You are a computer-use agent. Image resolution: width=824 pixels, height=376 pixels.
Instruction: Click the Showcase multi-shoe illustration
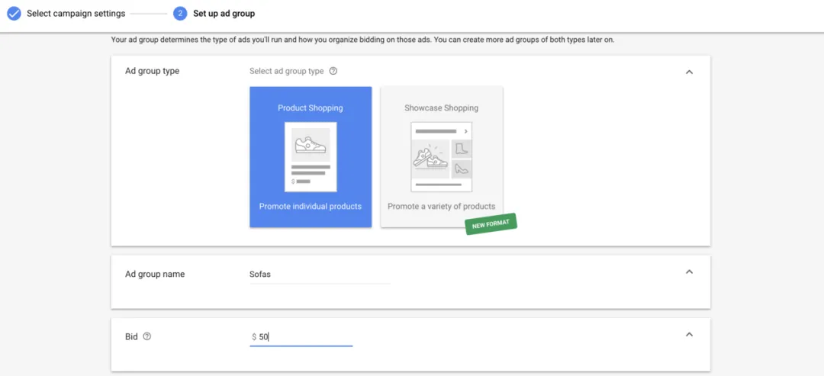pos(442,157)
